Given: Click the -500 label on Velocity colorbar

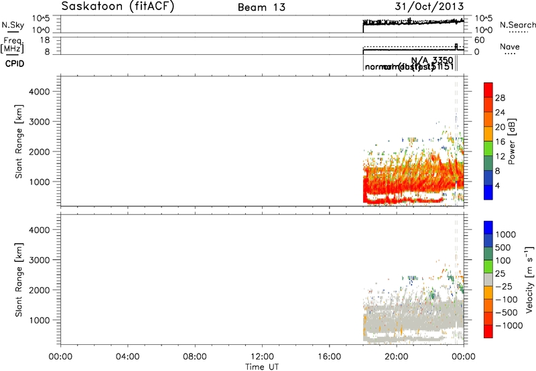Looking at the screenshot, I should 507,312.
